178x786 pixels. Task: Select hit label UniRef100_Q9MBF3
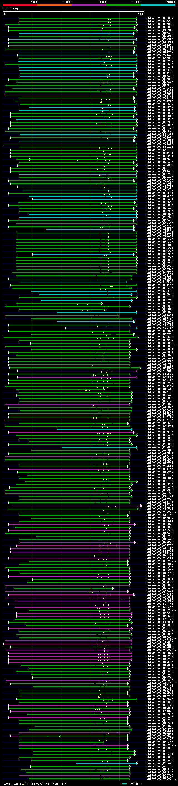click(x=160, y=79)
